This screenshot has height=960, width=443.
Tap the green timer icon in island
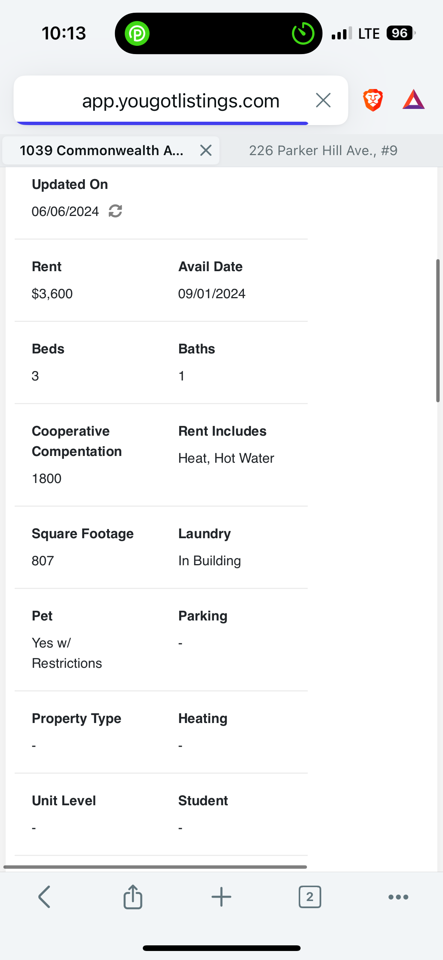coord(303,33)
